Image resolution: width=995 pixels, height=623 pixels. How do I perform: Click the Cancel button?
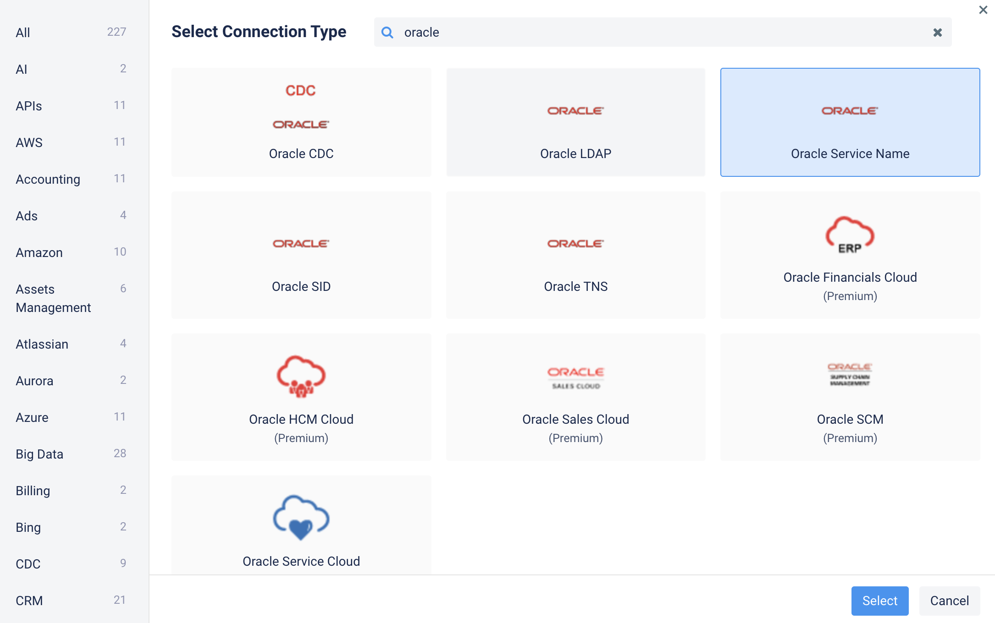pos(949,601)
